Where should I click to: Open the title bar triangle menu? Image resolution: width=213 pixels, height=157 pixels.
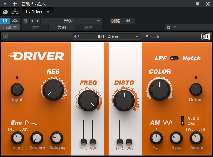coord(5,4)
